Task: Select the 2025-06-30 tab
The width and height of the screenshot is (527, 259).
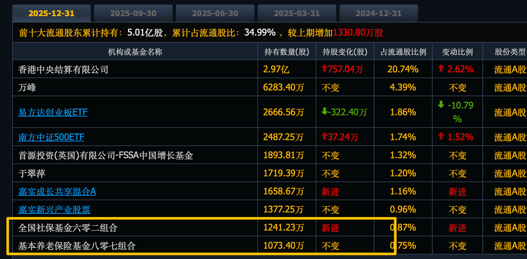Action: click(215, 13)
